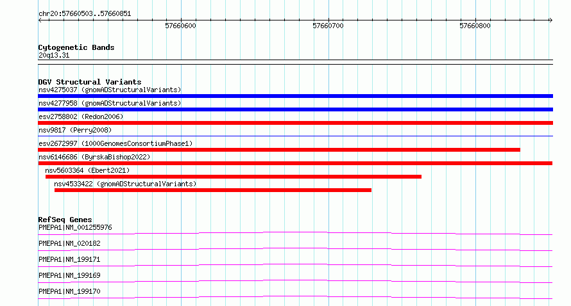The width and height of the screenshot is (571, 306).
Task: Click the 57660800 ruler position label
Action: [475, 26]
